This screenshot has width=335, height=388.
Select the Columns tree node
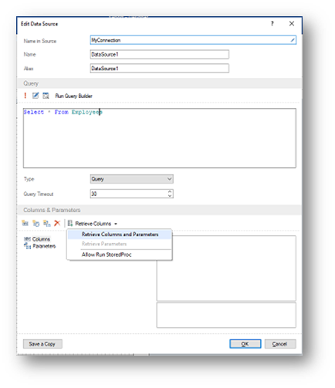(37, 239)
